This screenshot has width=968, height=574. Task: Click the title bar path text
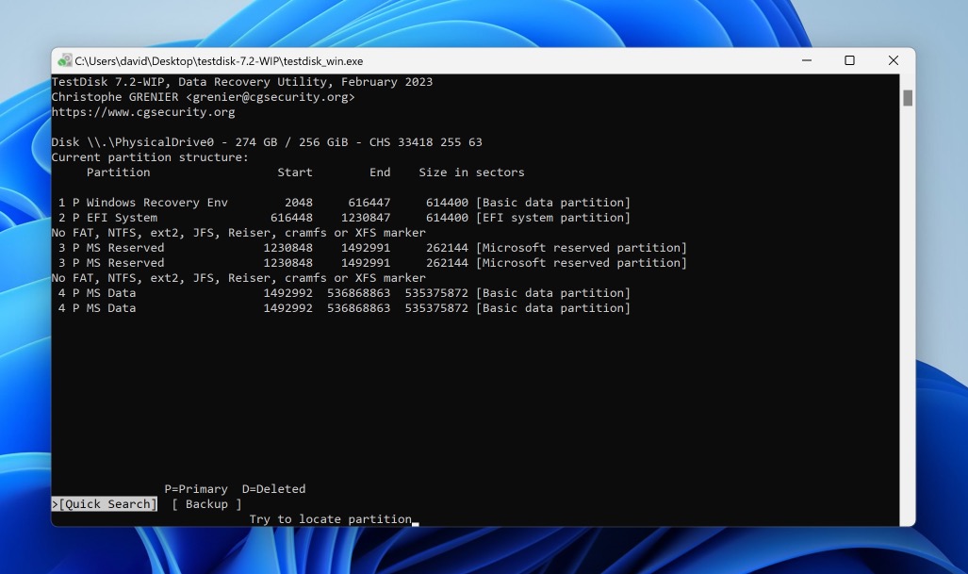[219, 61]
